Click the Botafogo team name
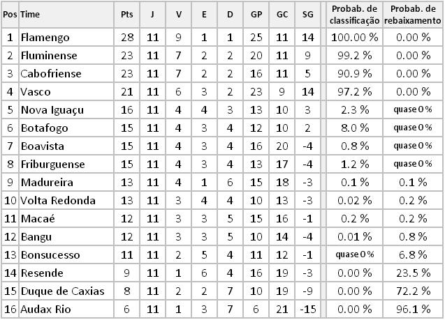Image resolution: width=445 pixels, height=320 pixels. pos(43,128)
